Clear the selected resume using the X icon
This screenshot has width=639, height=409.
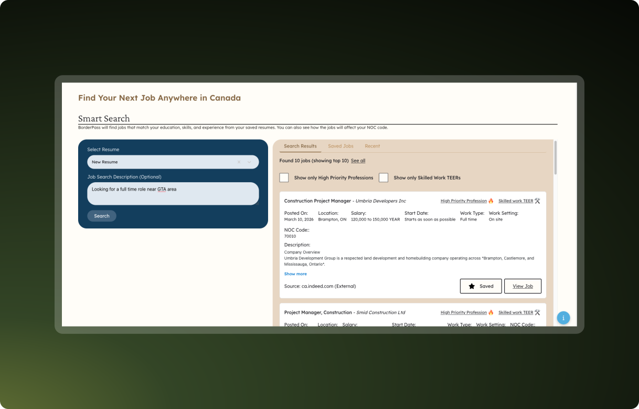[239, 162]
